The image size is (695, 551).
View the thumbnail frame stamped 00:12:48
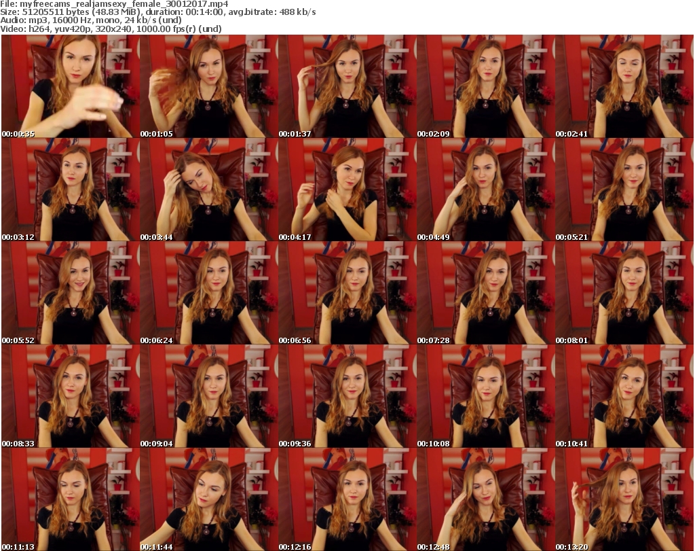point(485,499)
